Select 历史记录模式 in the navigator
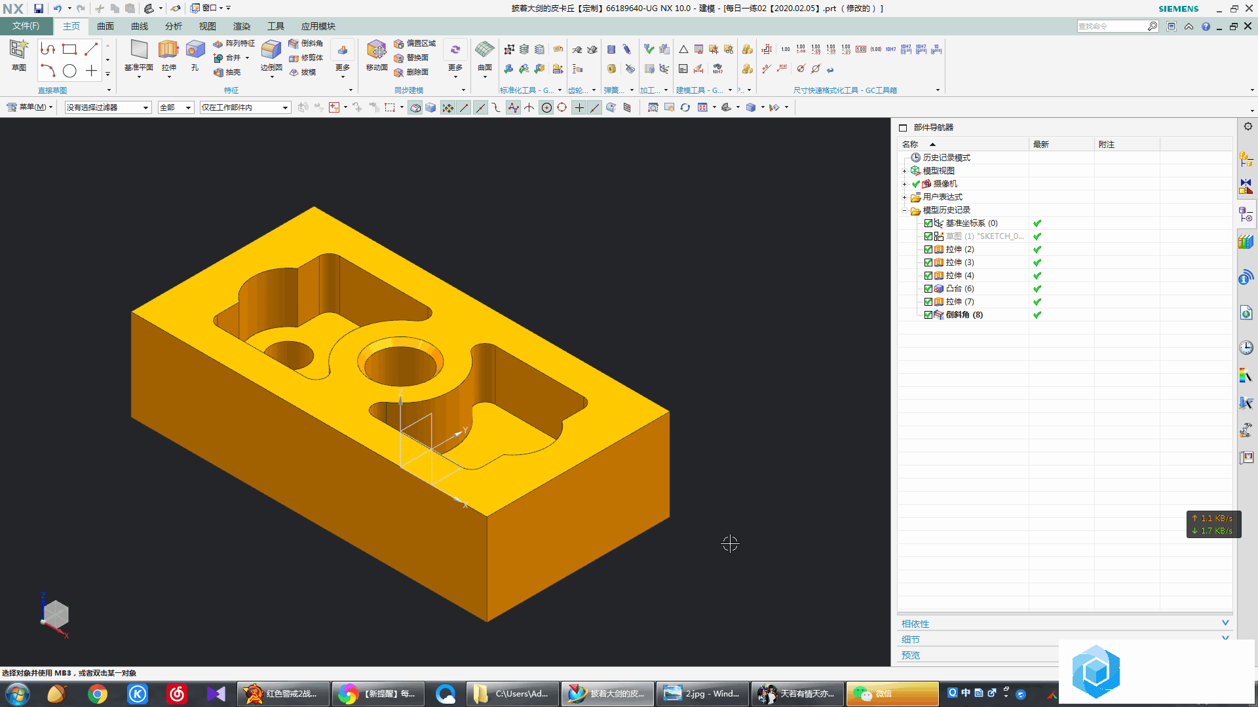 946,158
